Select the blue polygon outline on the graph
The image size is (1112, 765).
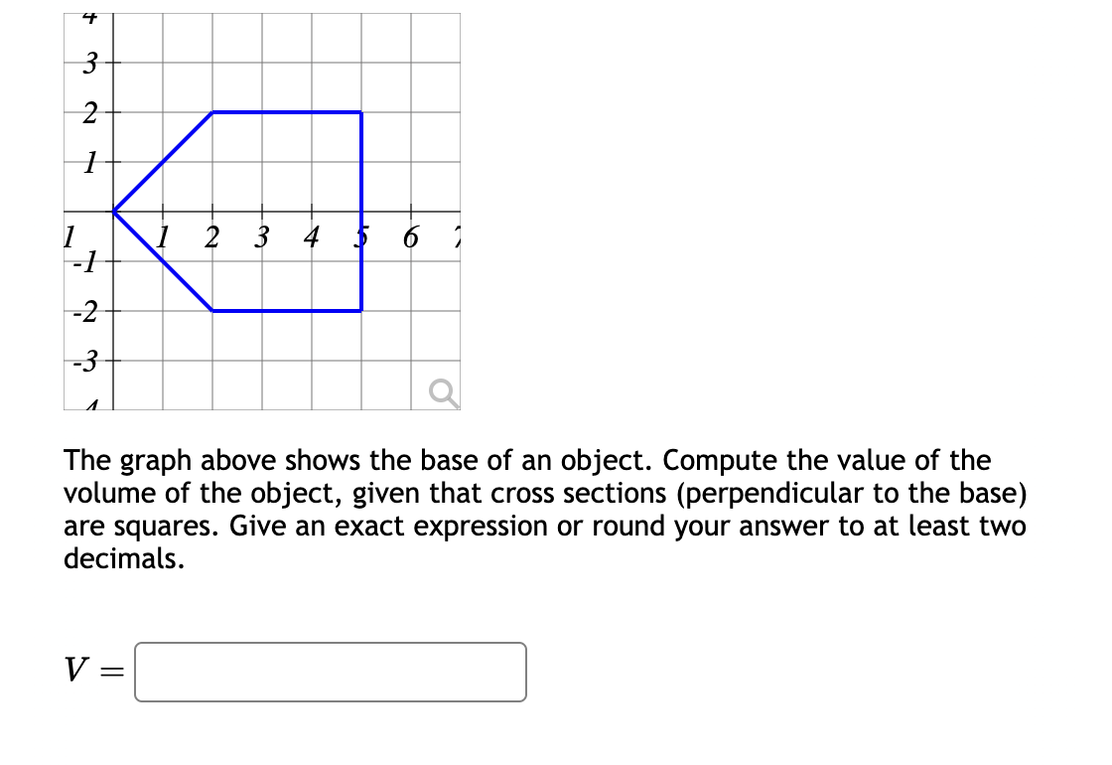[x=288, y=113]
